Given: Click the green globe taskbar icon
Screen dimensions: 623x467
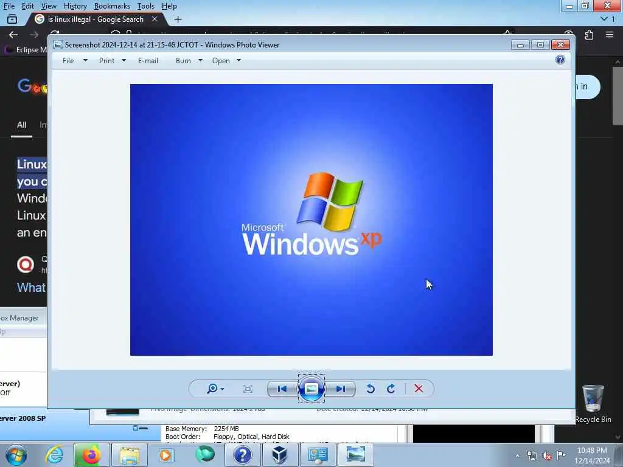Looking at the screenshot, I should pyautogui.click(x=204, y=455).
